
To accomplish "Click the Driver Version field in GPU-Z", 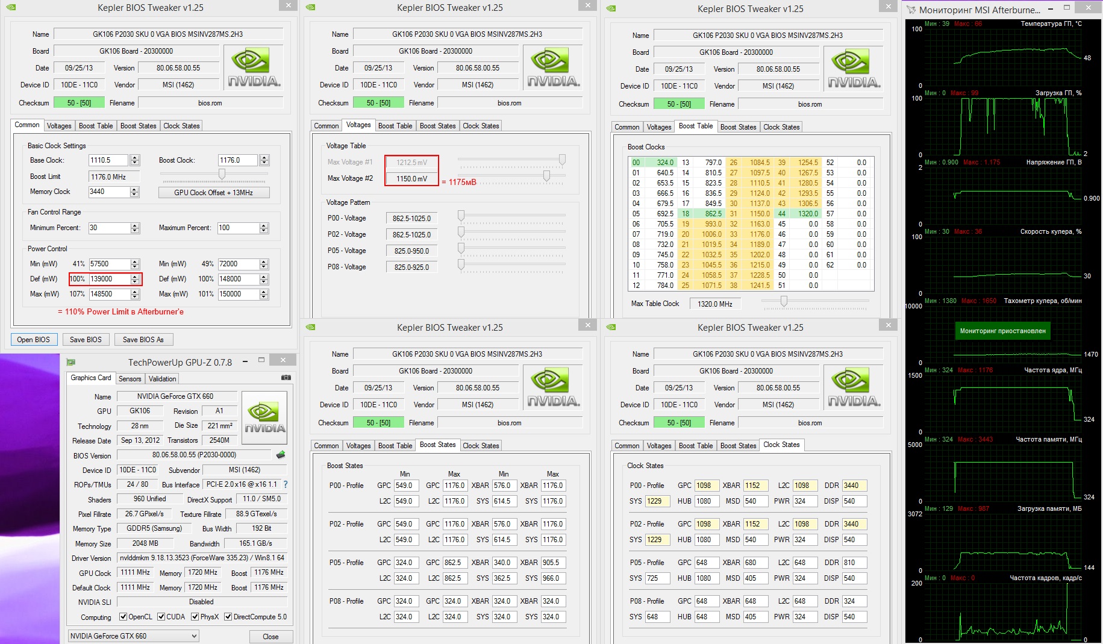I will 202,558.
